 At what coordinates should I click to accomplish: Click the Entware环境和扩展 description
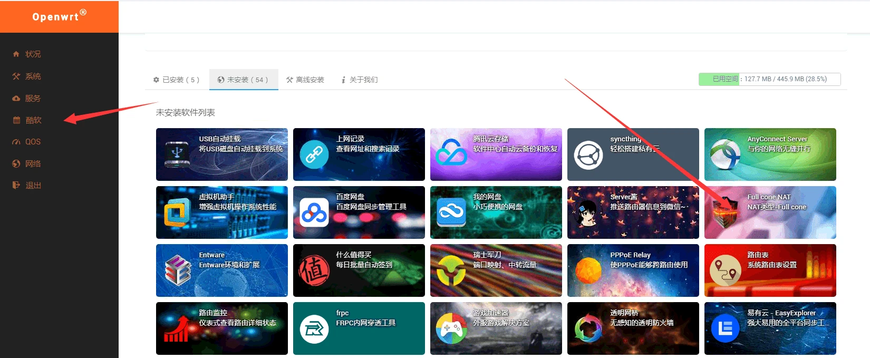[x=229, y=265]
